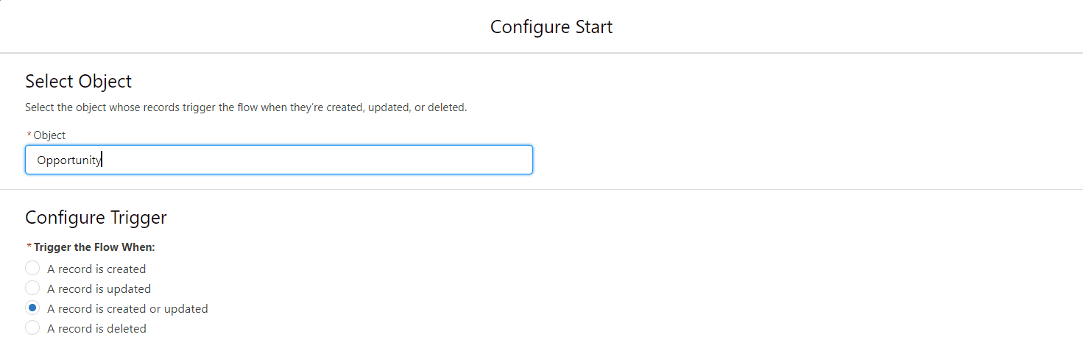Viewport: 1083px width, 351px height.
Task: Click the "A record is updated" label text
Action: (99, 288)
